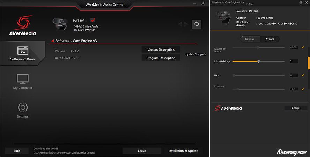
Task: Switch to the Basique tab
Action: (x=250, y=39)
